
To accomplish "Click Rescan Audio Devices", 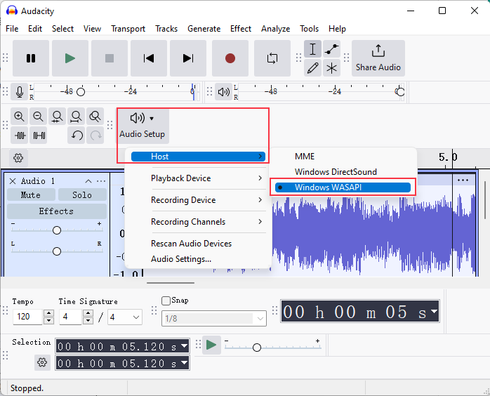I will pos(191,244).
